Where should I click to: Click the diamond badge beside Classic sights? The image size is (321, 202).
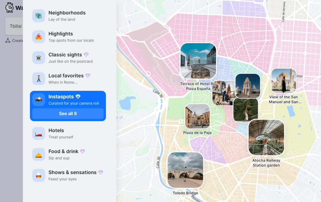coord(86,54)
